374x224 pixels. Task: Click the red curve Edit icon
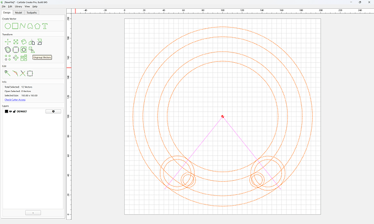tap(15, 74)
